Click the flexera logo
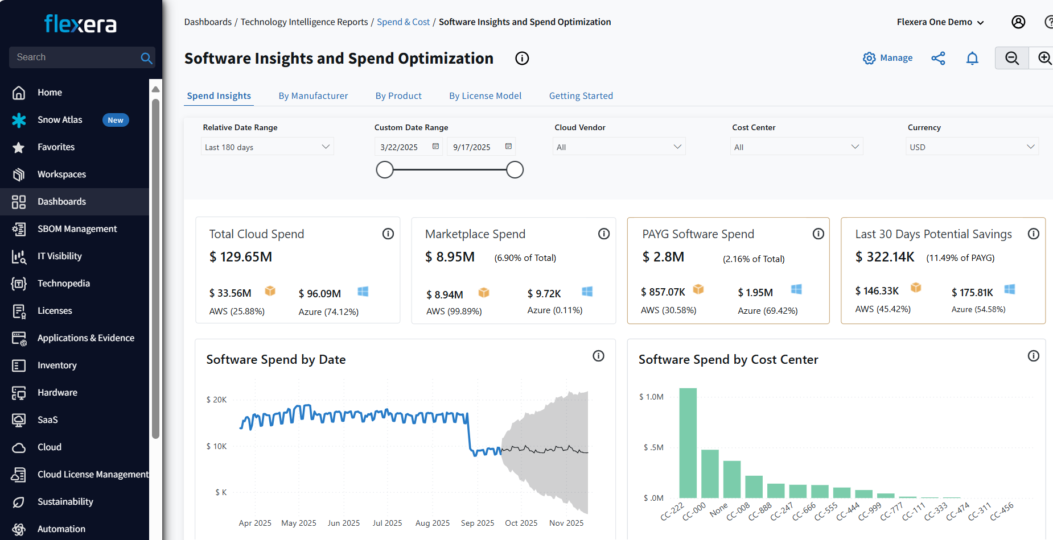The image size is (1053, 540). pos(80,24)
